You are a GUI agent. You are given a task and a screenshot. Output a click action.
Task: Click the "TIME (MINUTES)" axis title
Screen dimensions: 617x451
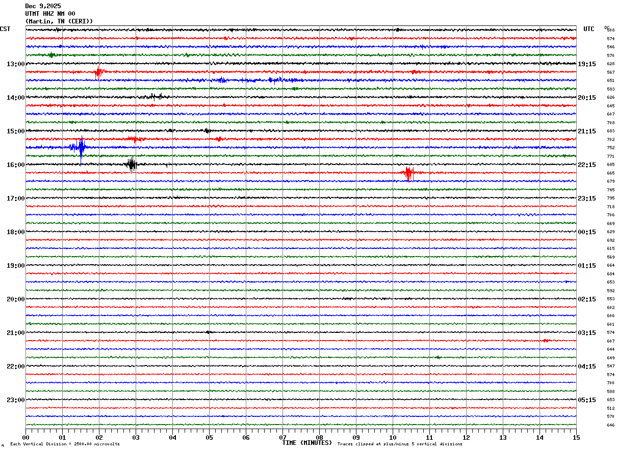307,443
